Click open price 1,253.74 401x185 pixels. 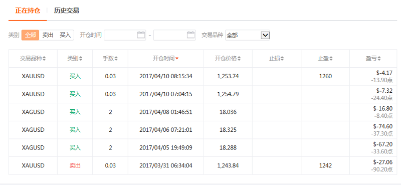pos(228,76)
